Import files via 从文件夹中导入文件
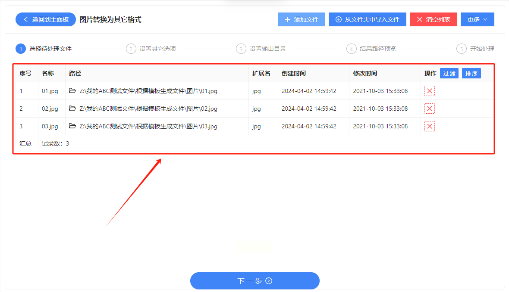509x292 pixels. 367,19
